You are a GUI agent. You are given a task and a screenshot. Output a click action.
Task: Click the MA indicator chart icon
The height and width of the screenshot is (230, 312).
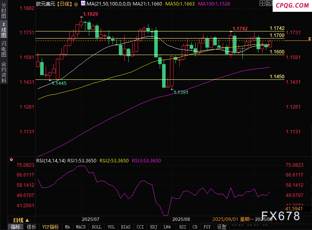pyautogui.click(x=83, y=4)
